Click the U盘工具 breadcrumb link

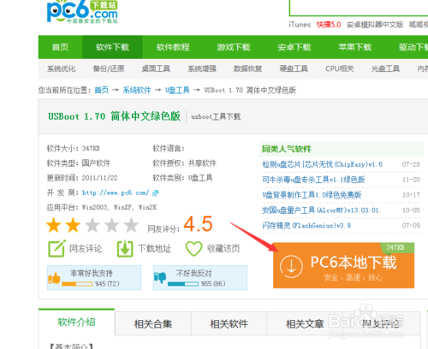coord(177,91)
